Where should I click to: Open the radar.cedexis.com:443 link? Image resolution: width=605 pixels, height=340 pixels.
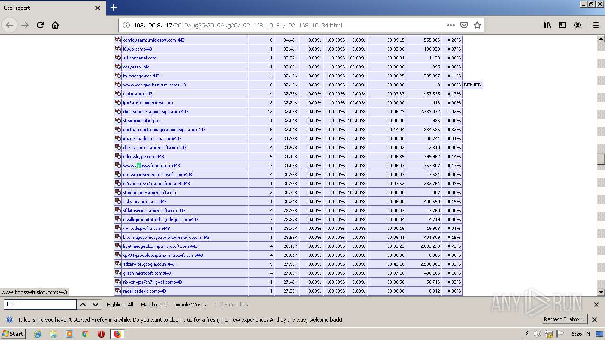144,291
